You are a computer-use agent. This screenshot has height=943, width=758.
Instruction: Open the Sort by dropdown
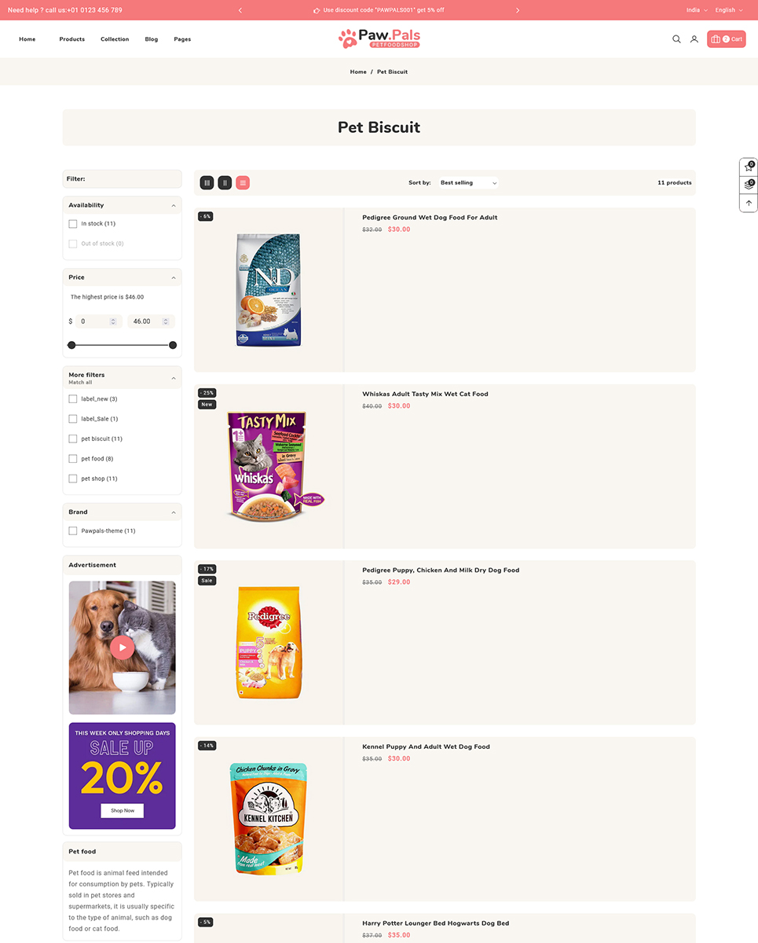(x=468, y=183)
